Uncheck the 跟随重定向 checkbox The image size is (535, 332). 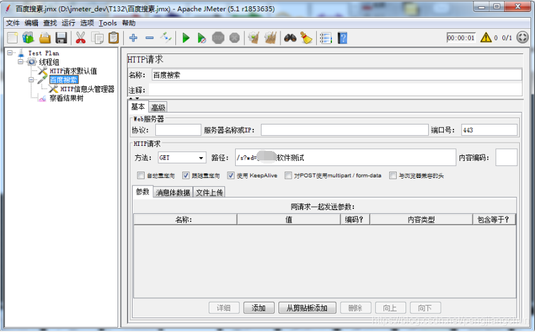pos(185,175)
